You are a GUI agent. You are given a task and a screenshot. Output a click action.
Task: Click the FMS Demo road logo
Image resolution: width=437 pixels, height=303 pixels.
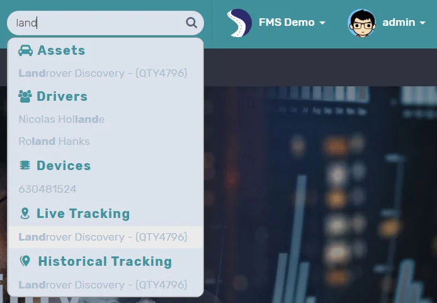[239, 23]
